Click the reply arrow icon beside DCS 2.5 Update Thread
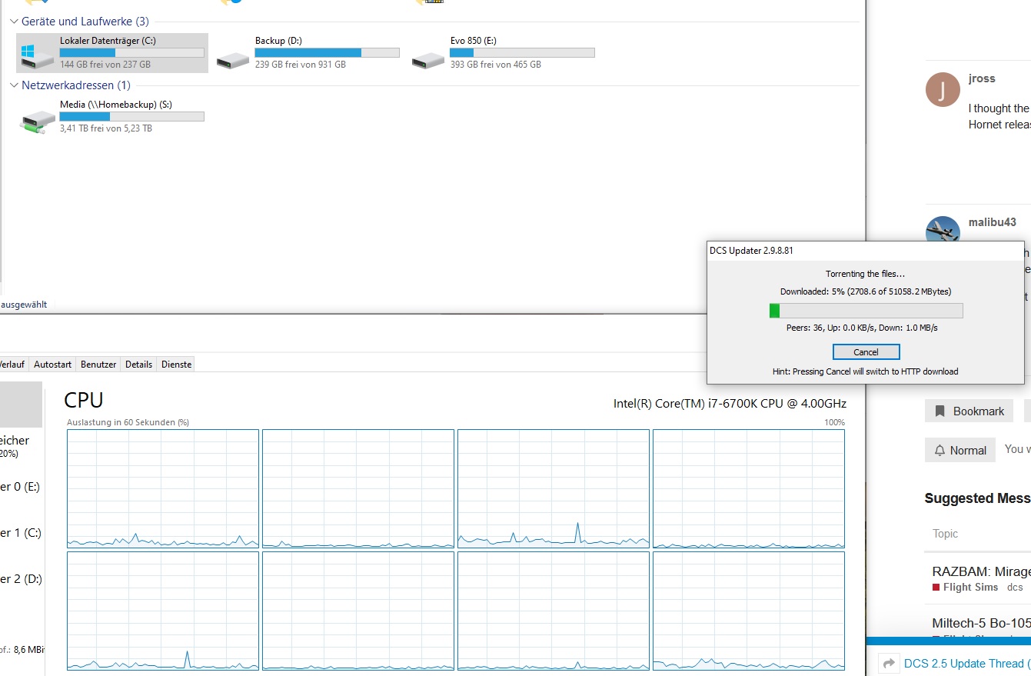The width and height of the screenshot is (1031, 676). click(x=889, y=663)
